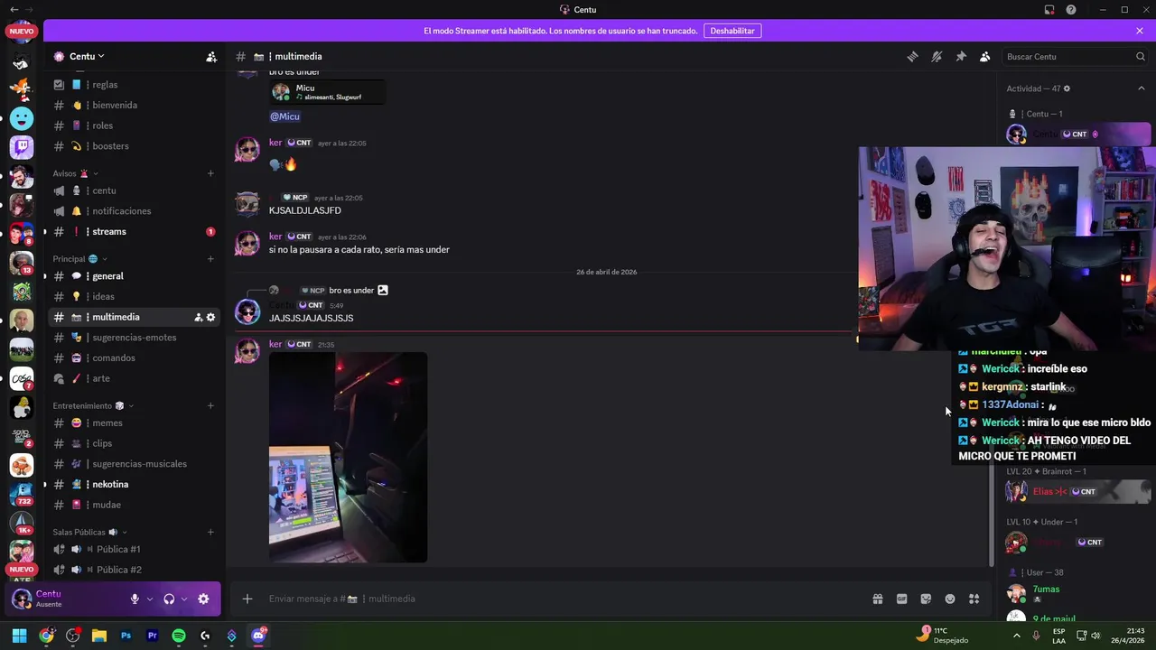This screenshot has width=1156, height=650.
Task: Toggle the member list icon
Action: click(985, 56)
